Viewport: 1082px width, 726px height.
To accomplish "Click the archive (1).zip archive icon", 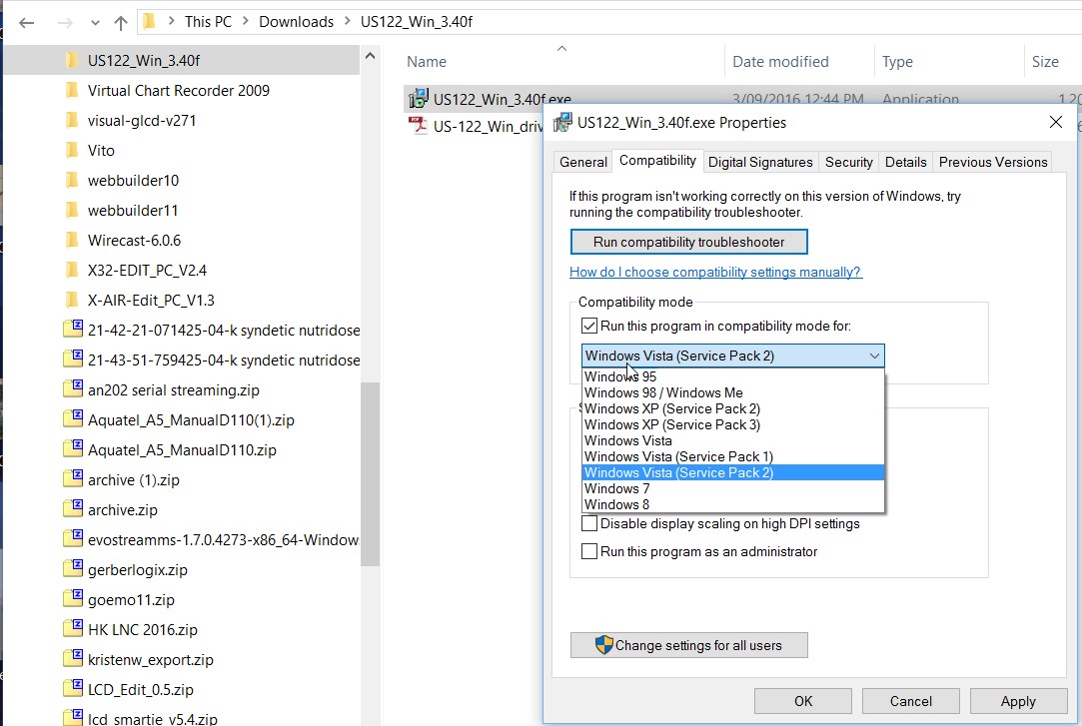I will pos(73,478).
